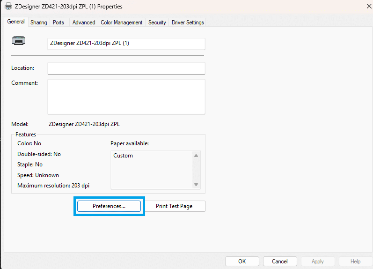Click the printer name input field

[126, 44]
